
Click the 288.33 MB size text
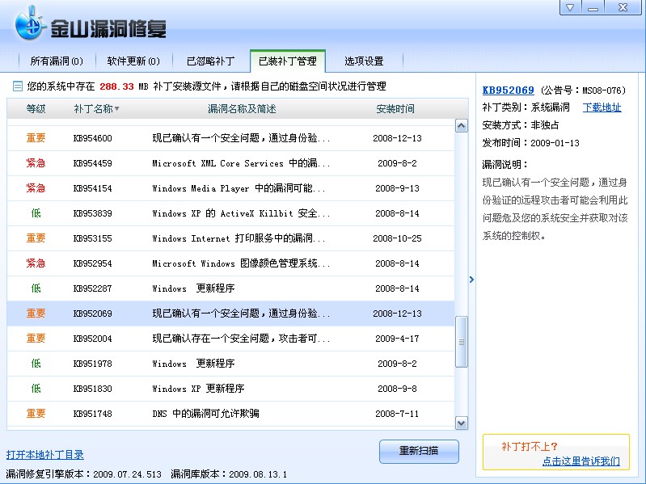pos(123,86)
